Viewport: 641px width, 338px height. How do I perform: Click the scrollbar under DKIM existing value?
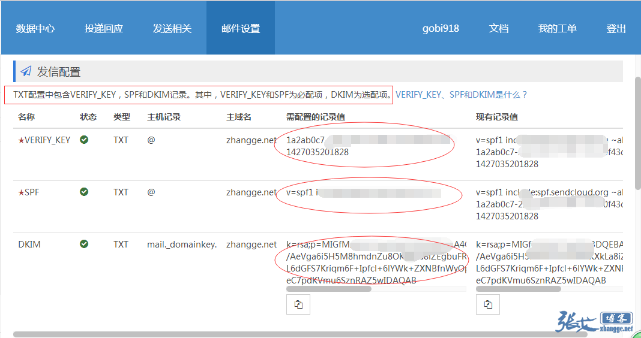[x=519, y=289]
